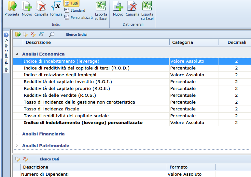Click Cancella in the Indici ribbon group

(x=41, y=9)
